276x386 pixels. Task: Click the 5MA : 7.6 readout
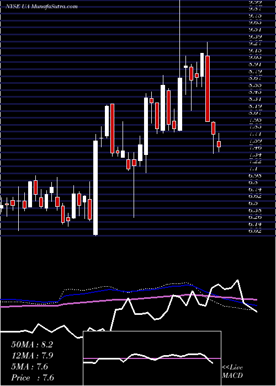click(x=30, y=367)
